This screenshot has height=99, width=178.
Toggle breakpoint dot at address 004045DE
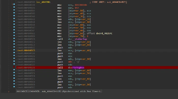pyautogui.click(x=14, y=70)
